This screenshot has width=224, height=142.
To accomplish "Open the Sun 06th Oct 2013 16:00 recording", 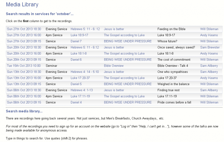I will 24,96.
